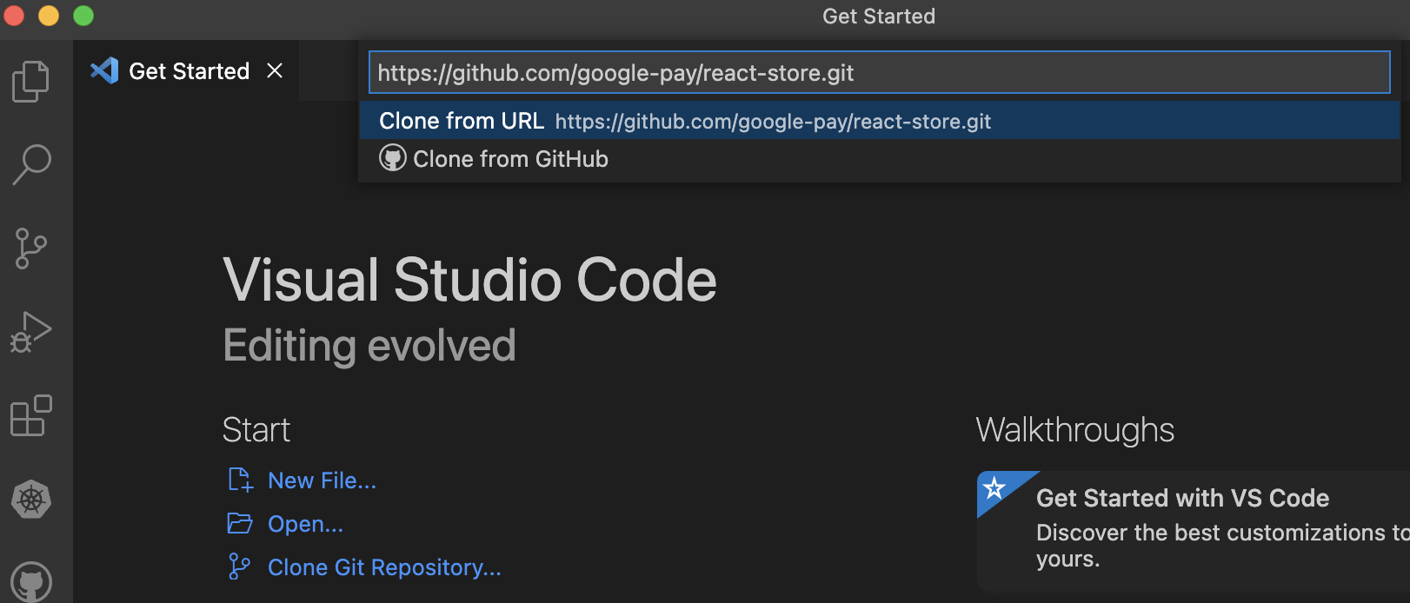Click the star badge on walkthrough card

(x=994, y=488)
